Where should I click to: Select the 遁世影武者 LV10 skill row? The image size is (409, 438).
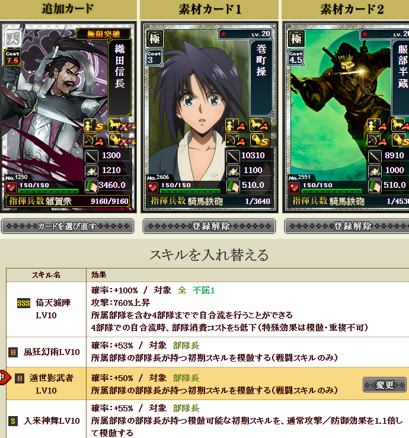coord(207,383)
